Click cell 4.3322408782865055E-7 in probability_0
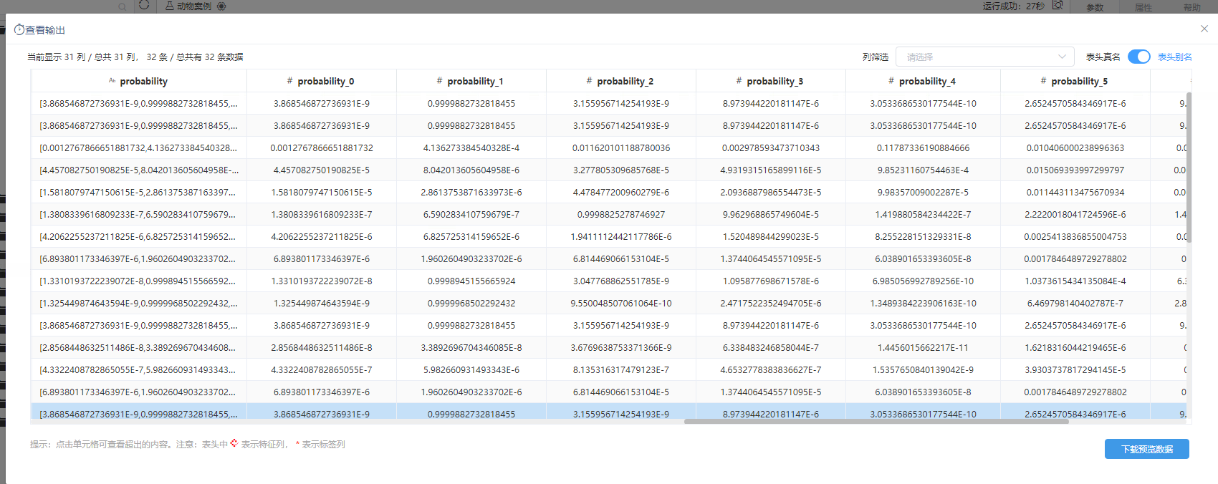 coord(322,369)
